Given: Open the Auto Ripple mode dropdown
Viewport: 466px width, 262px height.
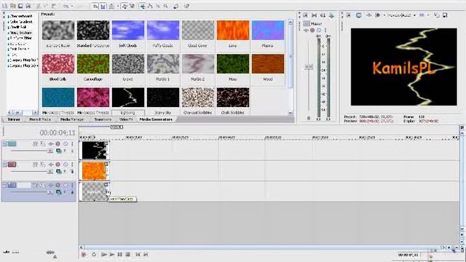Looking at the screenshot, I should [x=118, y=7].
